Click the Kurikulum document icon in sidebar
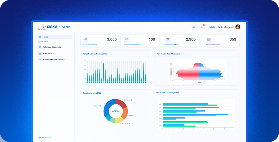The image size is (279, 142). (x=40, y=53)
